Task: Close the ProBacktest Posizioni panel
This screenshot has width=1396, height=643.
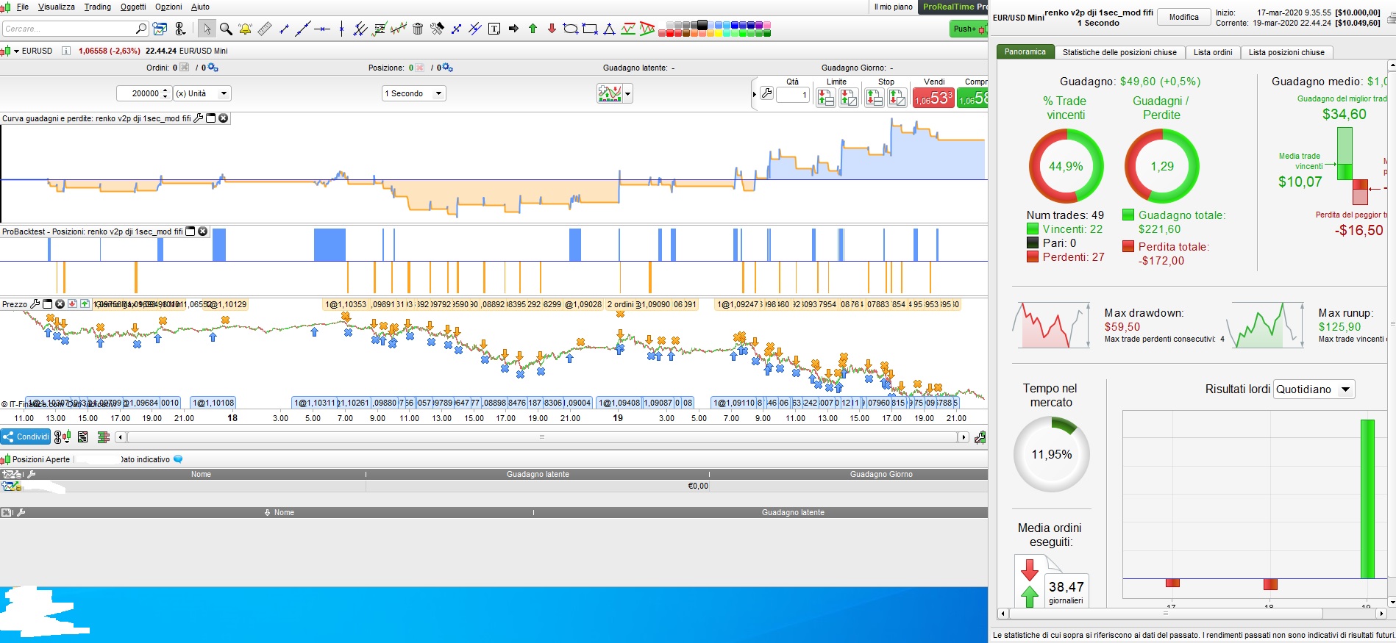Action: [x=203, y=231]
